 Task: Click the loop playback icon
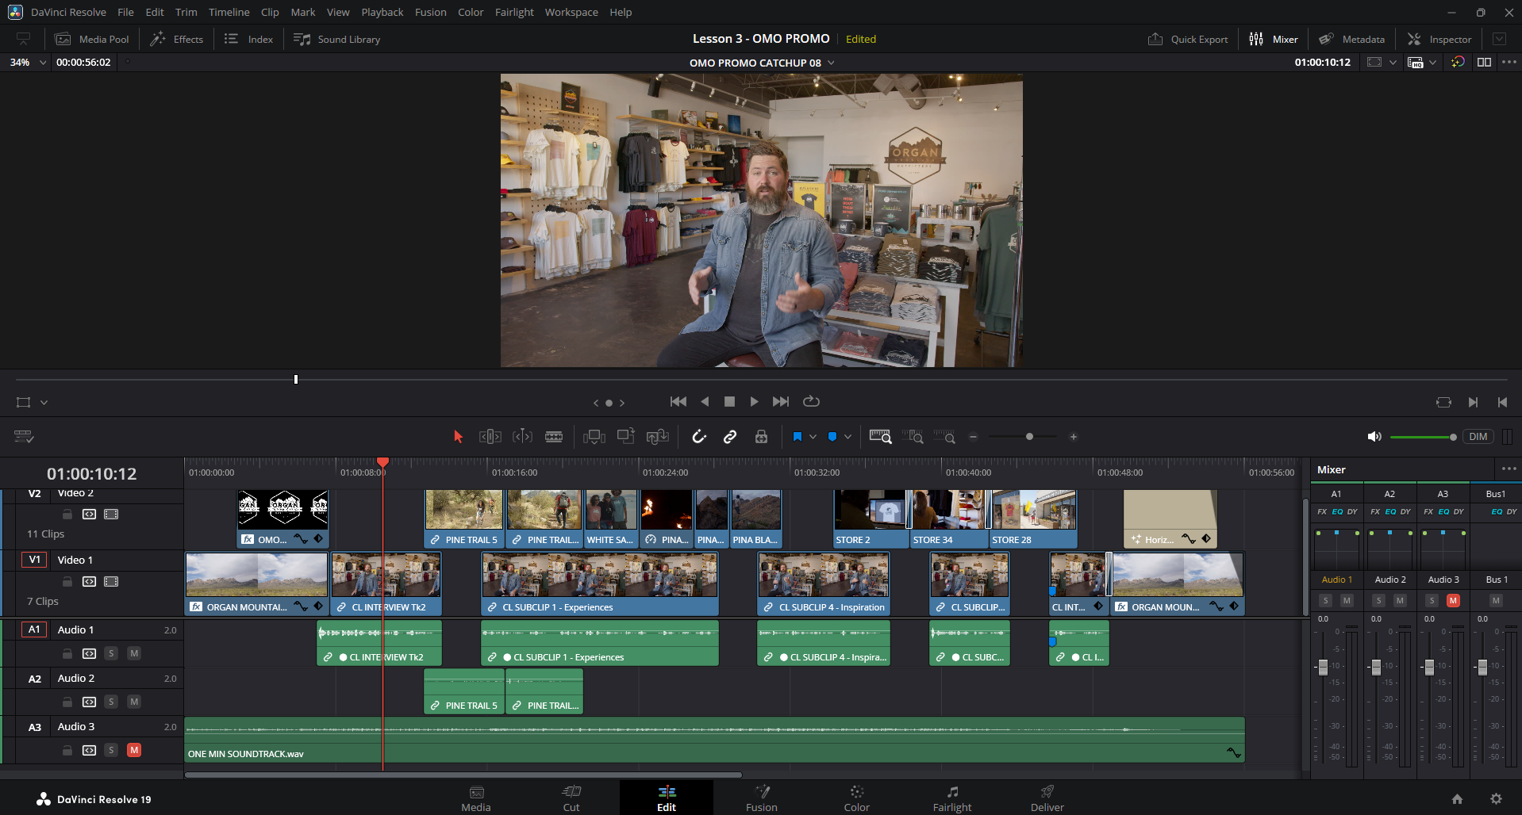point(811,402)
